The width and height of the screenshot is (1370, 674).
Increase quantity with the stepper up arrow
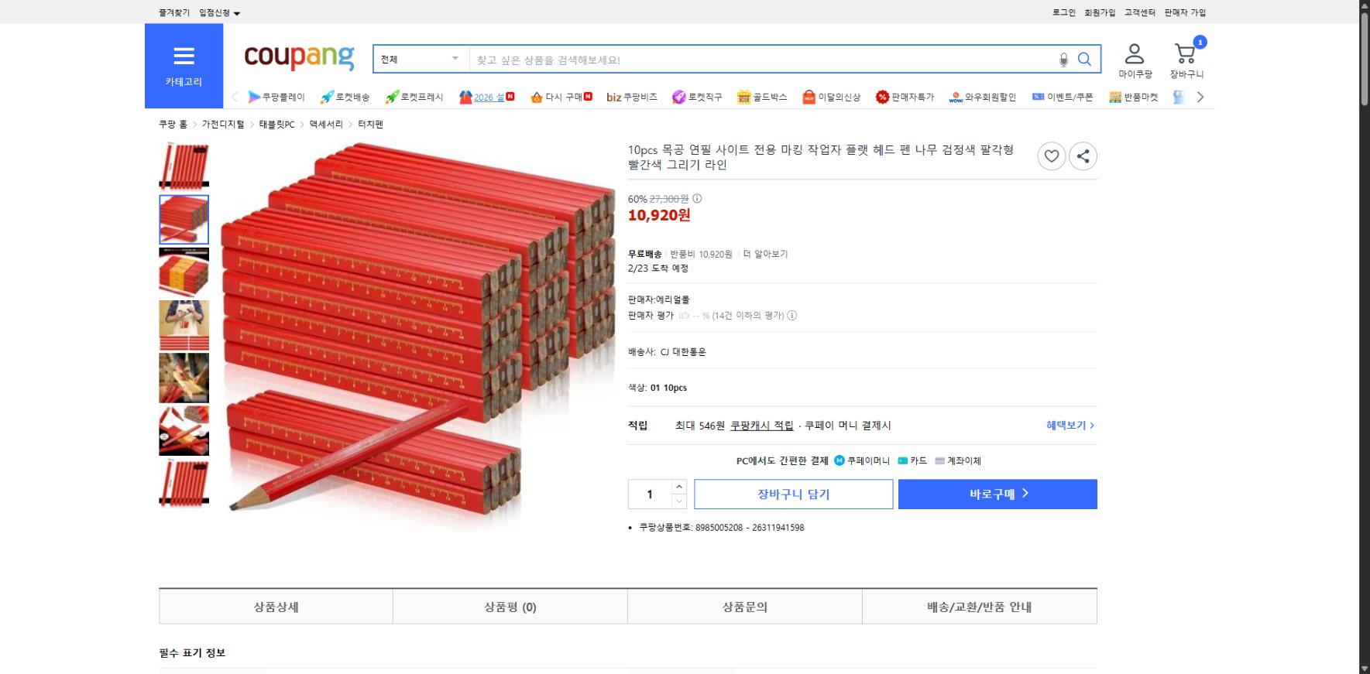679,486
